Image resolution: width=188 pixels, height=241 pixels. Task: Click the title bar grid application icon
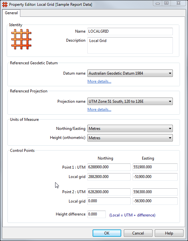click(5, 5)
